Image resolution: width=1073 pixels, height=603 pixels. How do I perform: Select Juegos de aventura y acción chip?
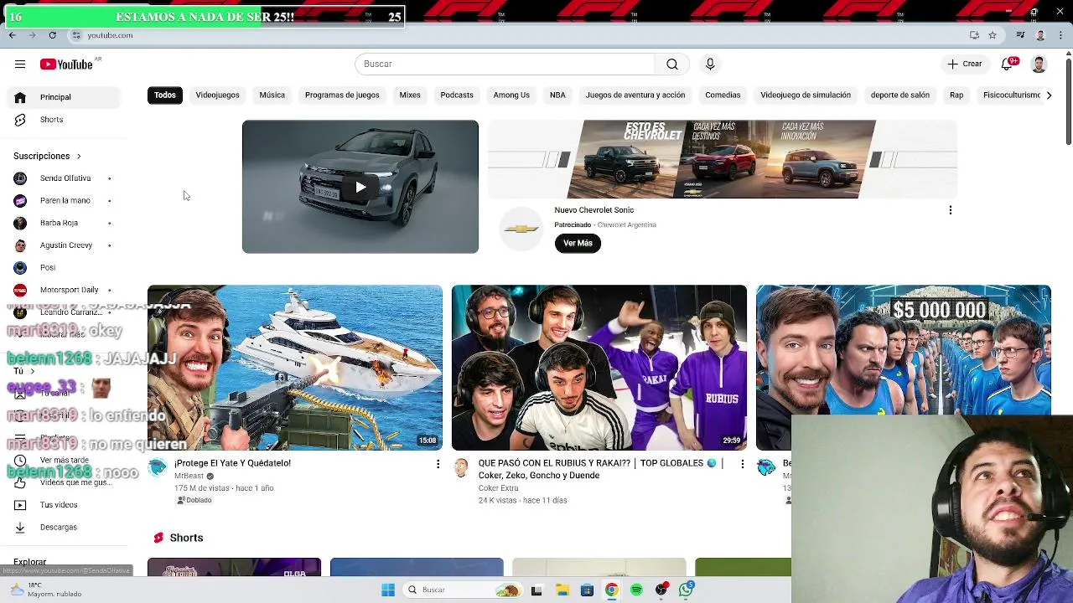point(635,95)
